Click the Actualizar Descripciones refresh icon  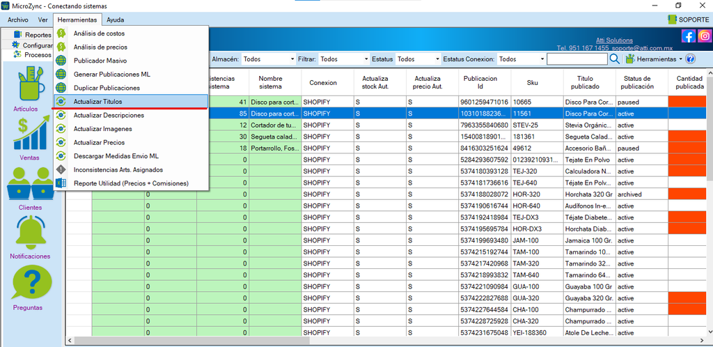click(x=61, y=115)
